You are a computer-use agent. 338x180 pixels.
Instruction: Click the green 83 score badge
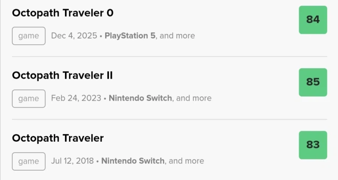(x=313, y=145)
